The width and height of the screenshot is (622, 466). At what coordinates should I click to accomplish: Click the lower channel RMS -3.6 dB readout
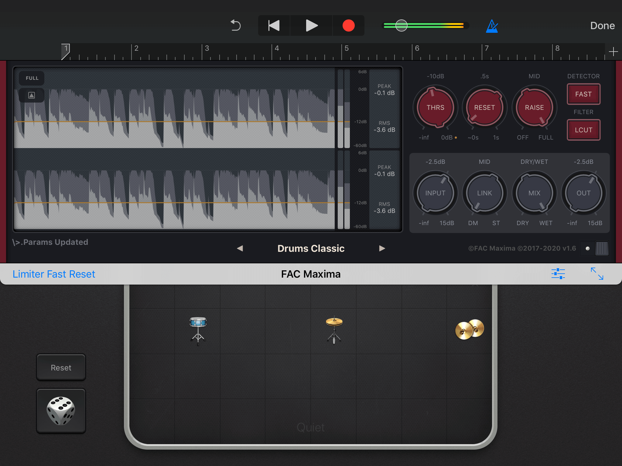[384, 208]
